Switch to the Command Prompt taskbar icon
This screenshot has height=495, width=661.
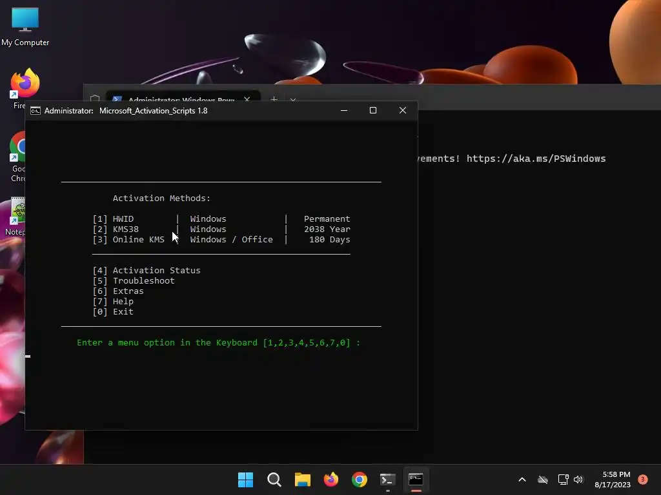[416, 480]
